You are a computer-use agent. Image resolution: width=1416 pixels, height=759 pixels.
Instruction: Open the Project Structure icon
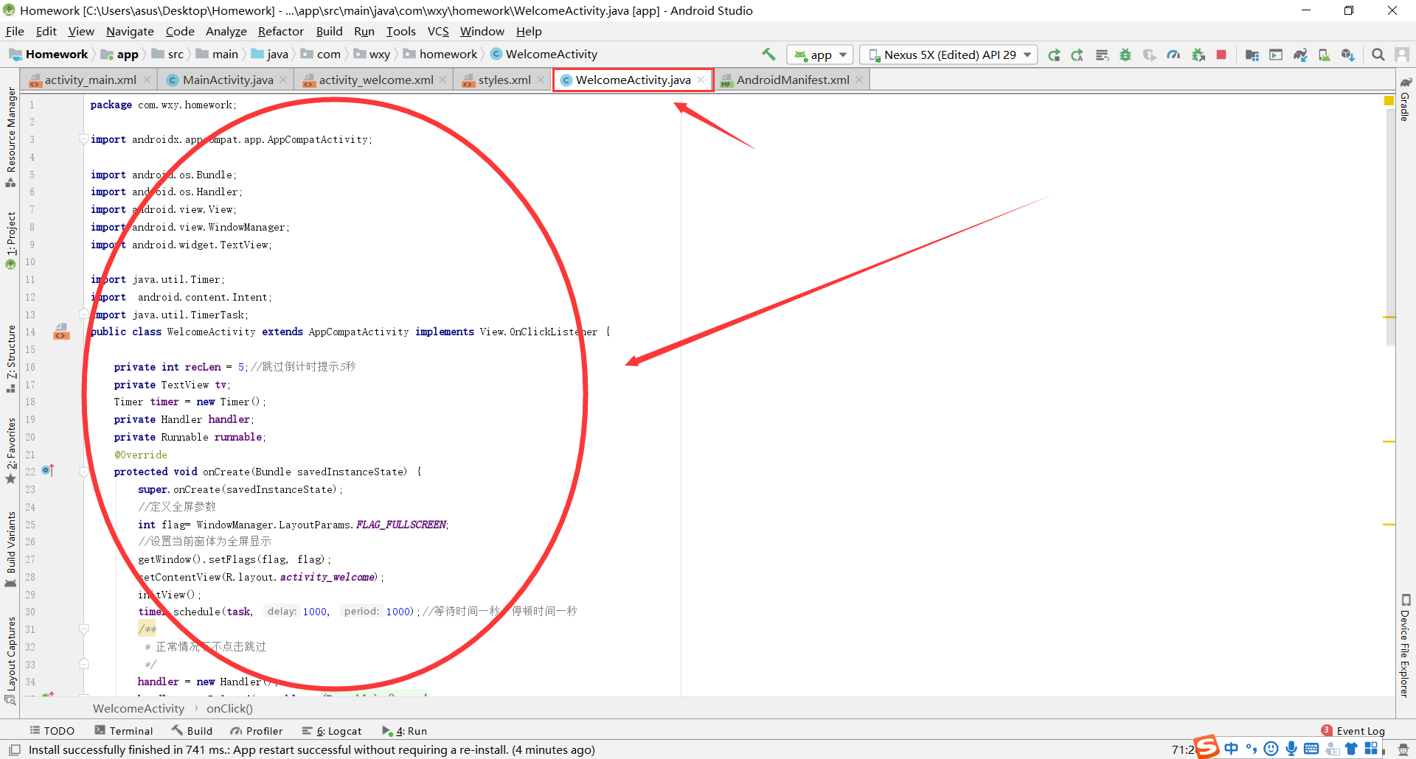point(1252,55)
